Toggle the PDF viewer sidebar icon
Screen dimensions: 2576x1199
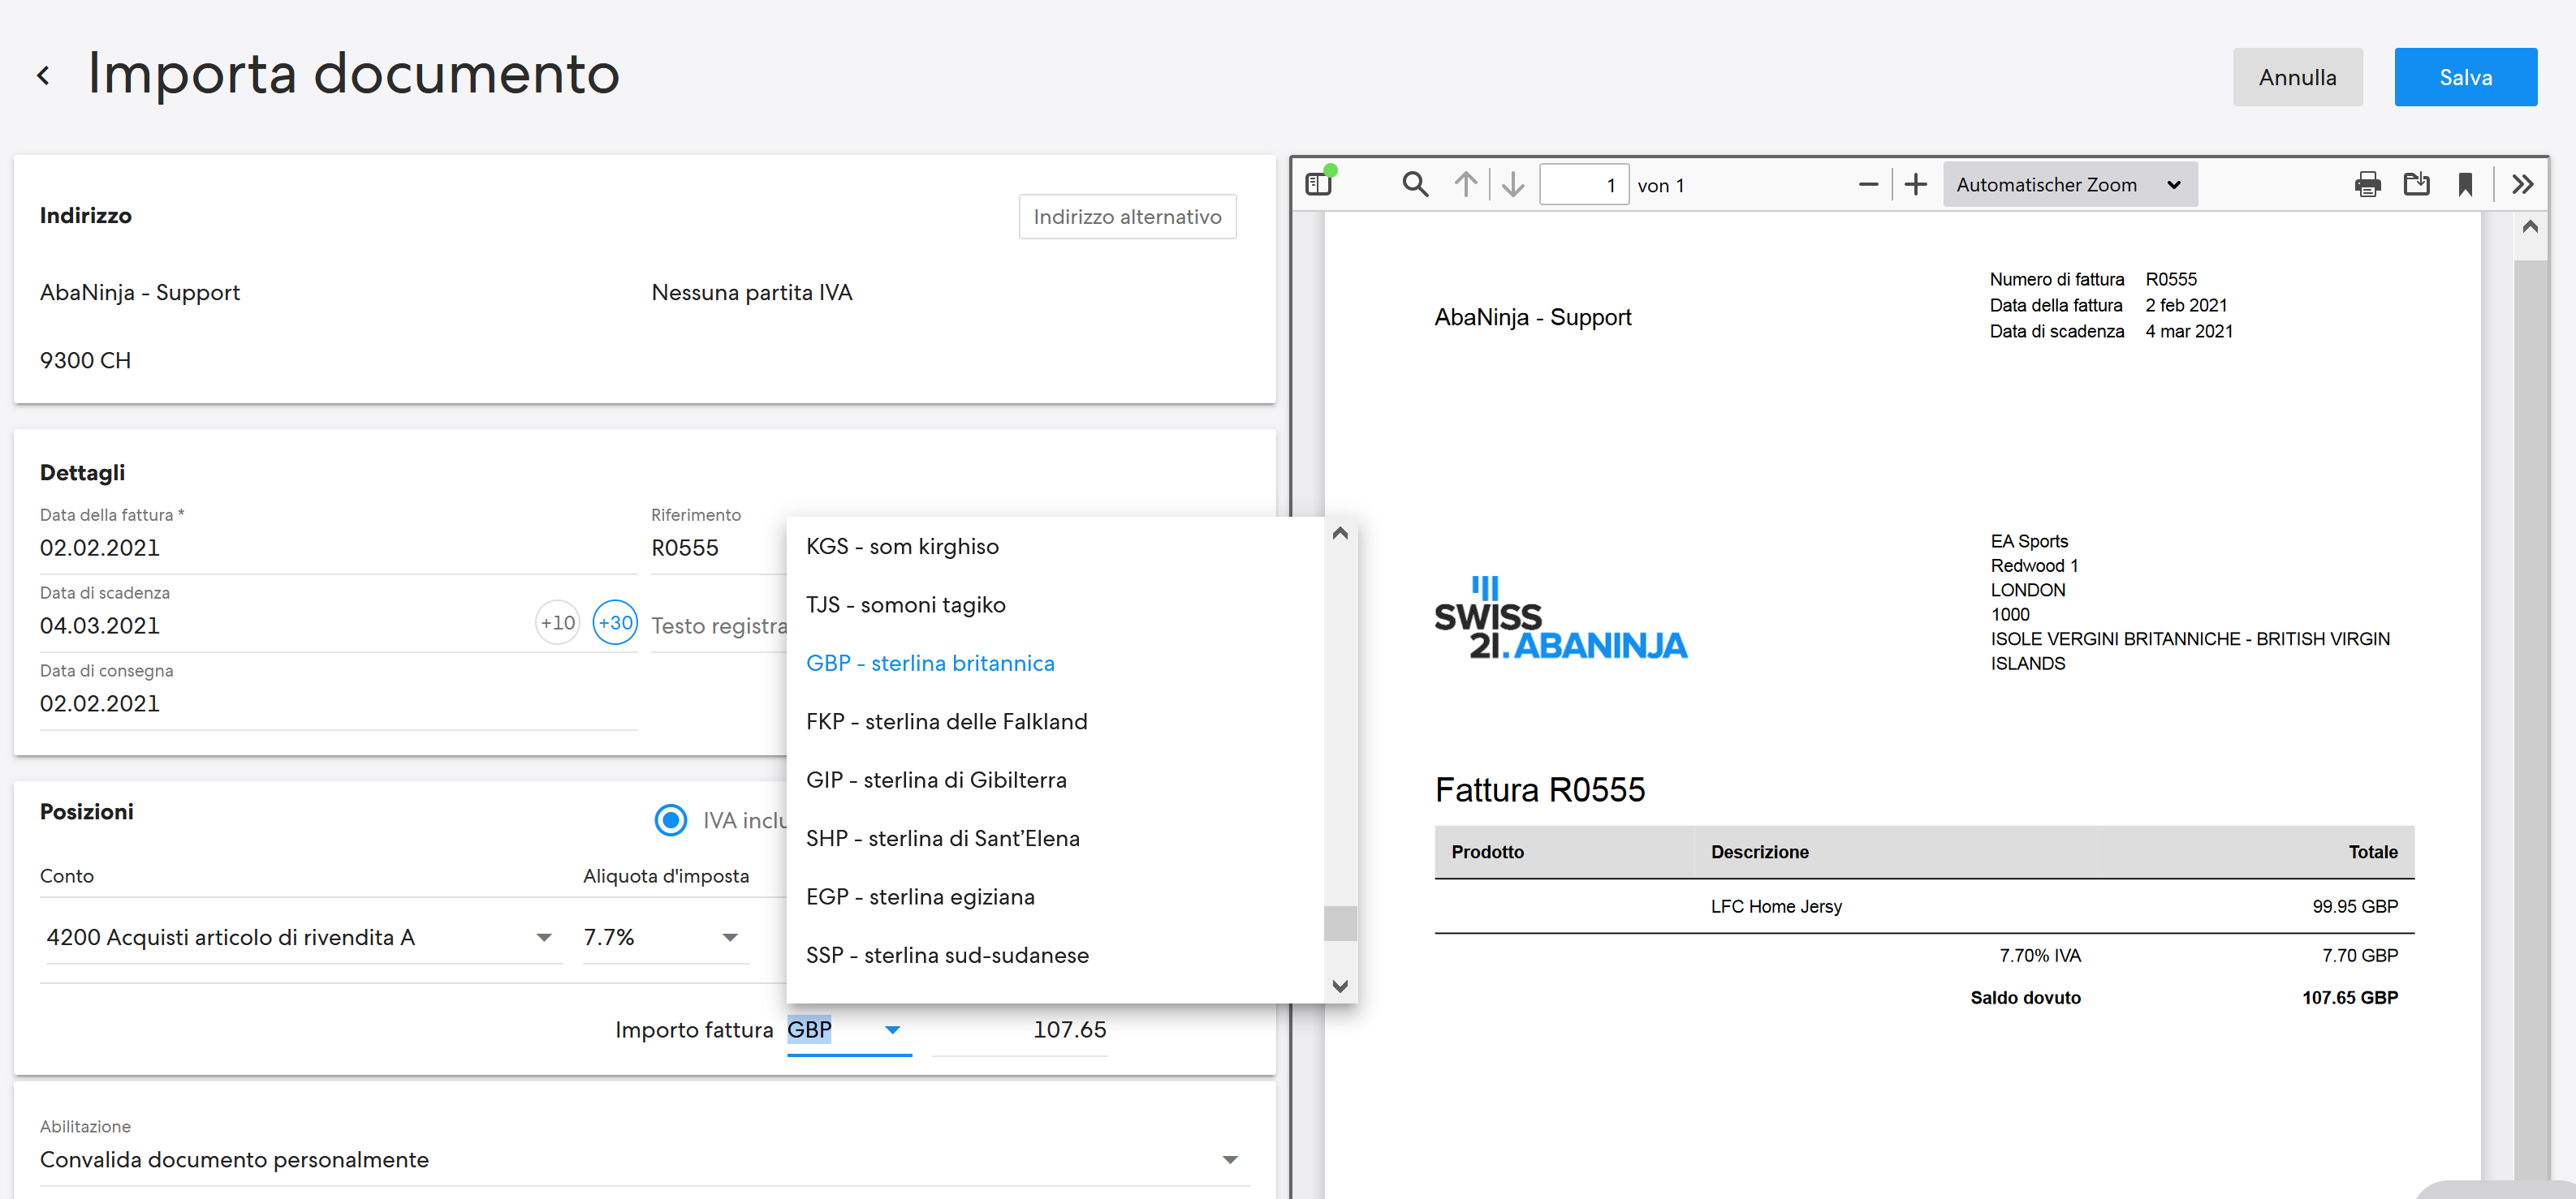1319,184
